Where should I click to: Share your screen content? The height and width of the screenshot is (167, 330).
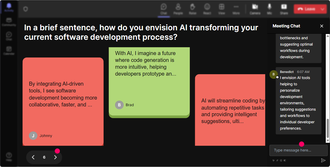(284, 9)
